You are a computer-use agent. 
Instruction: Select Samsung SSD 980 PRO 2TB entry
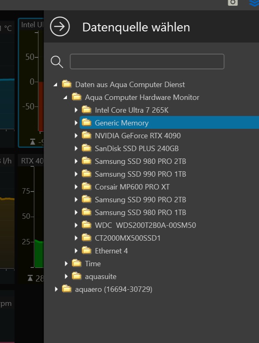click(140, 161)
